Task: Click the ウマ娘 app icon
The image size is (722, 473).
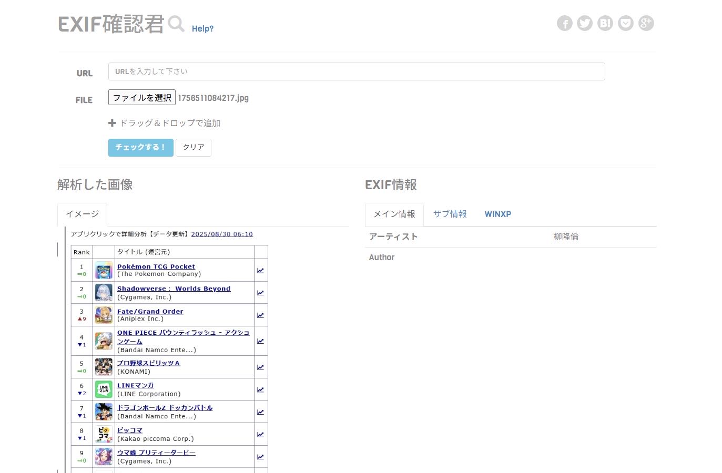Action: point(104,457)
